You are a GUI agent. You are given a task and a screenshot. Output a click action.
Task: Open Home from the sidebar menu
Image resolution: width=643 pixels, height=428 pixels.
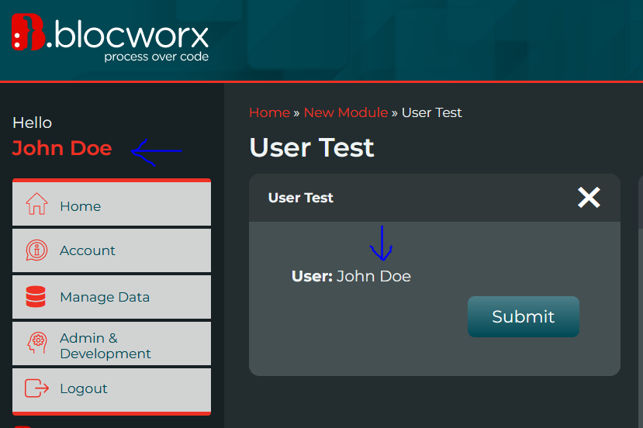point(112,204)
